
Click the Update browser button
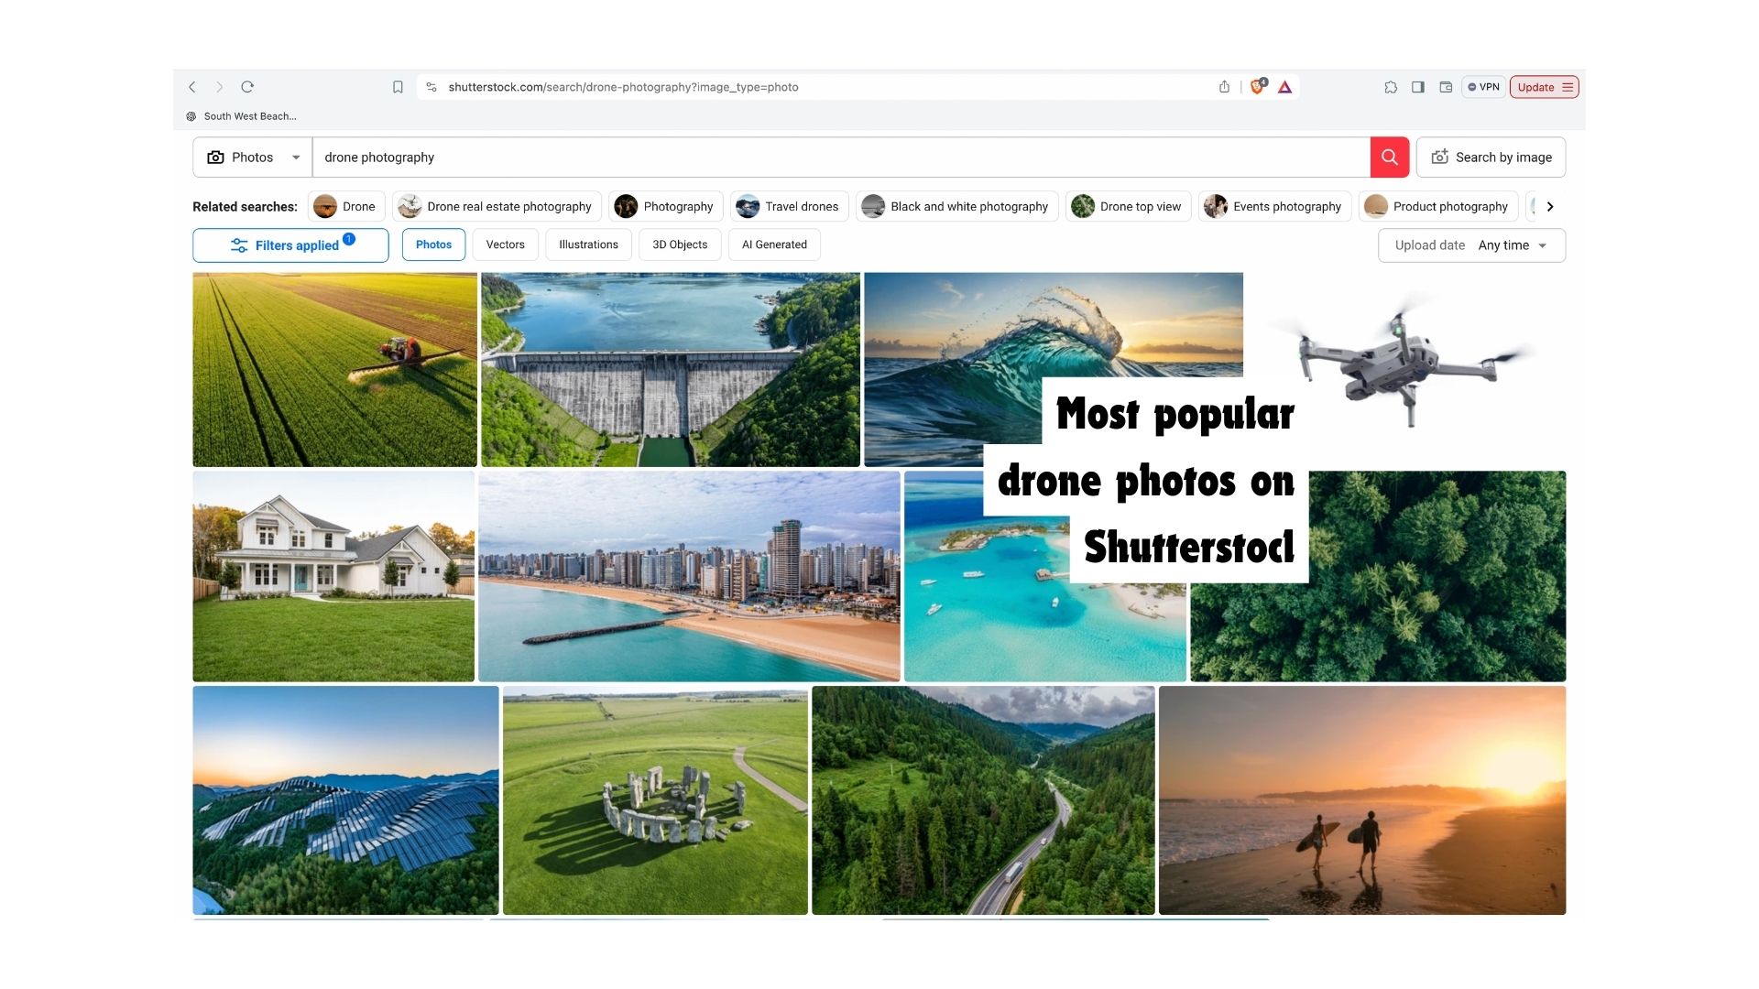1546,87
